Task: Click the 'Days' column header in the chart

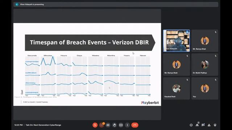Action: point(79,56)
